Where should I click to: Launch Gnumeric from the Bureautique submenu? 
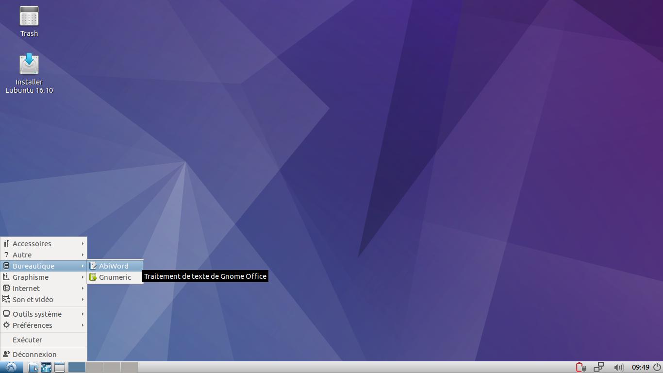tap(115, 277)
